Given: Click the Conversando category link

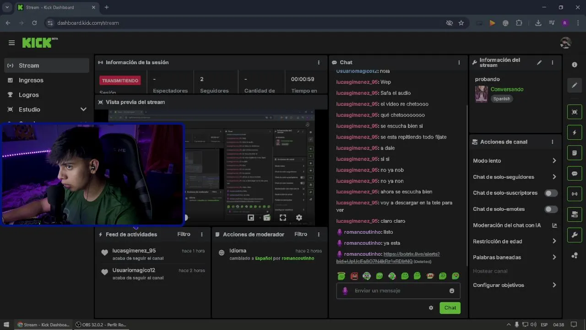Looking at the screenshot, I should tap(507, 89).
